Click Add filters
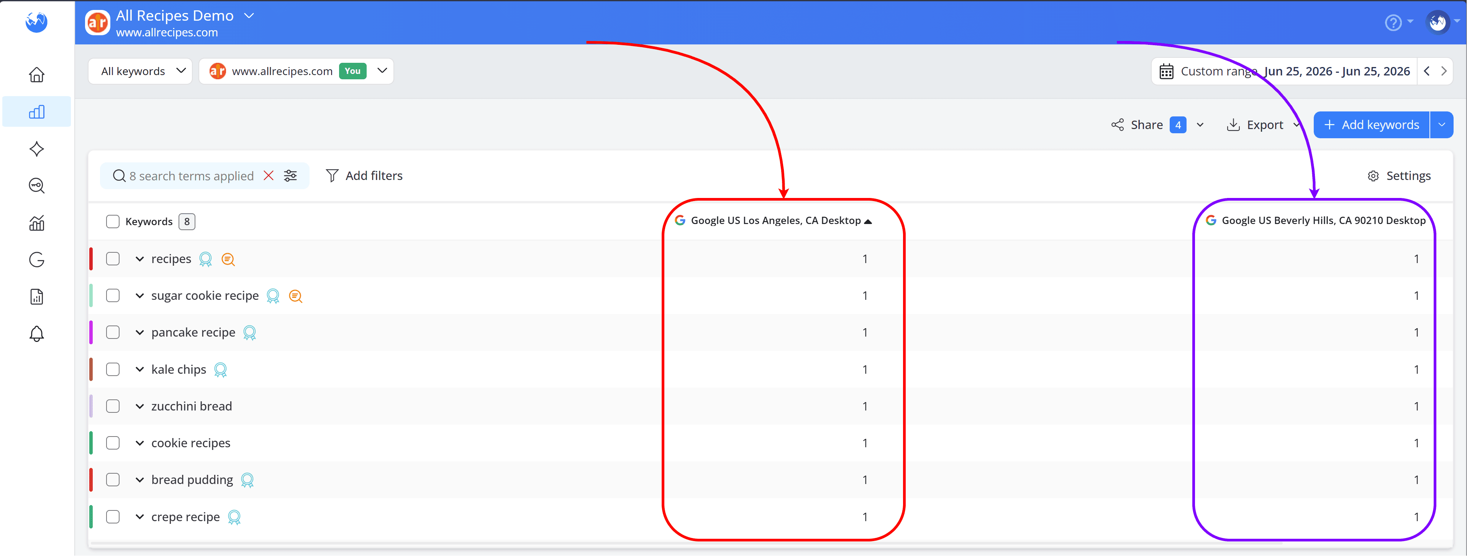This screenshot has height=556, width=1467. [364, 176]
